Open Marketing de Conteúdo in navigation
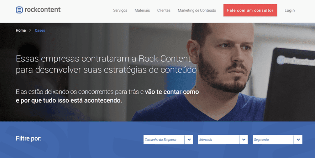The width and height of the screenshot is (315, 158). [x=197, y=10]
